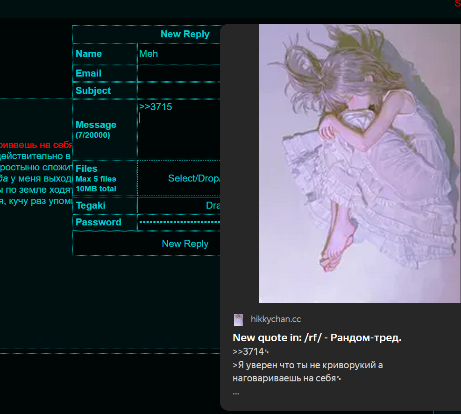Open the notification's anime girl image
The image size is (461, 414).
[x=360, y=163]
